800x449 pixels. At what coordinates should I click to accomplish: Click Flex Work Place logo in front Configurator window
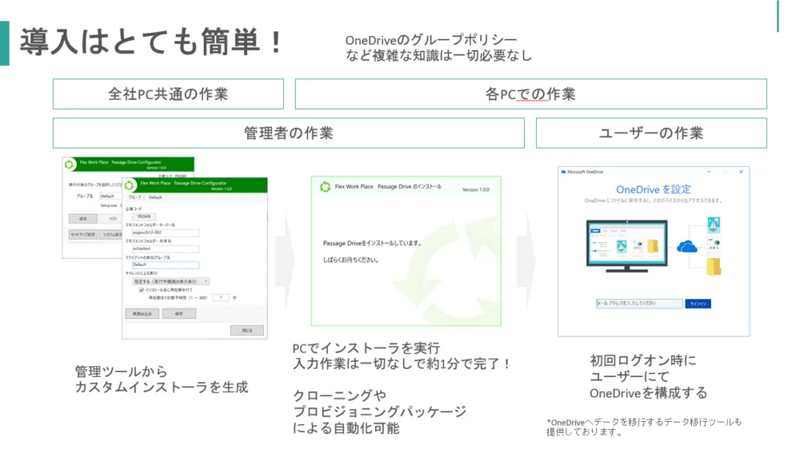[130, 185]
